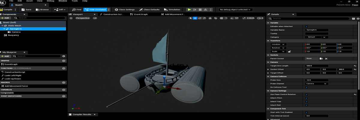Click the Compile blueprint button
Image resolution: width=360 pixels, height=120 pixels.
(x=6, y=10)
